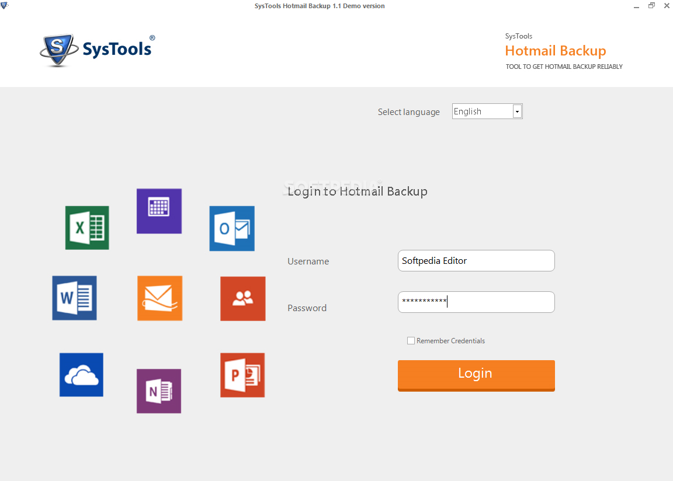The image size is (673, 481).
Task: Restore down the application window
Action: tap(651, 6)
